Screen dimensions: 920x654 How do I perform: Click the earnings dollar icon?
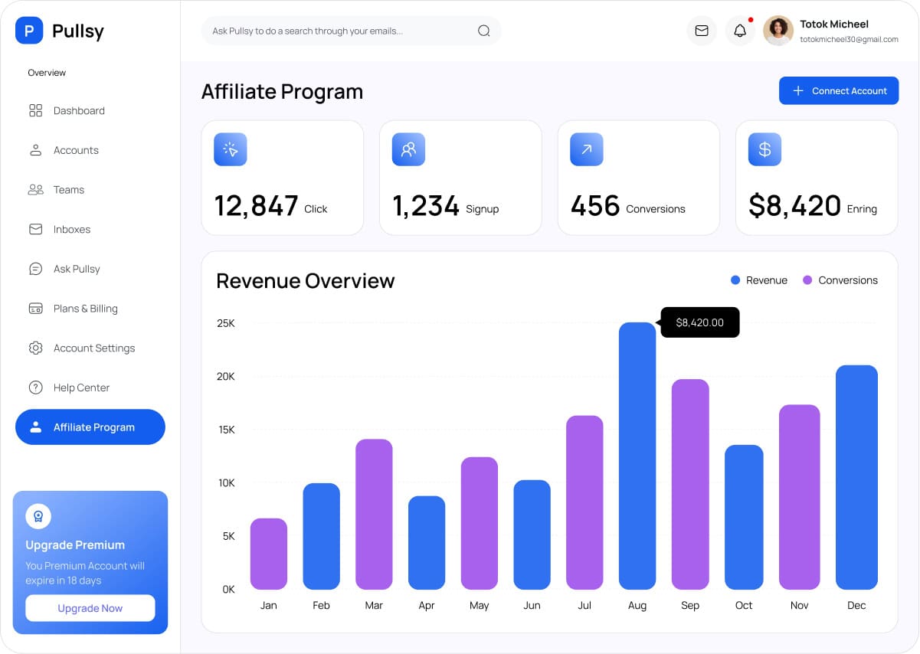(x=764, y=149)
